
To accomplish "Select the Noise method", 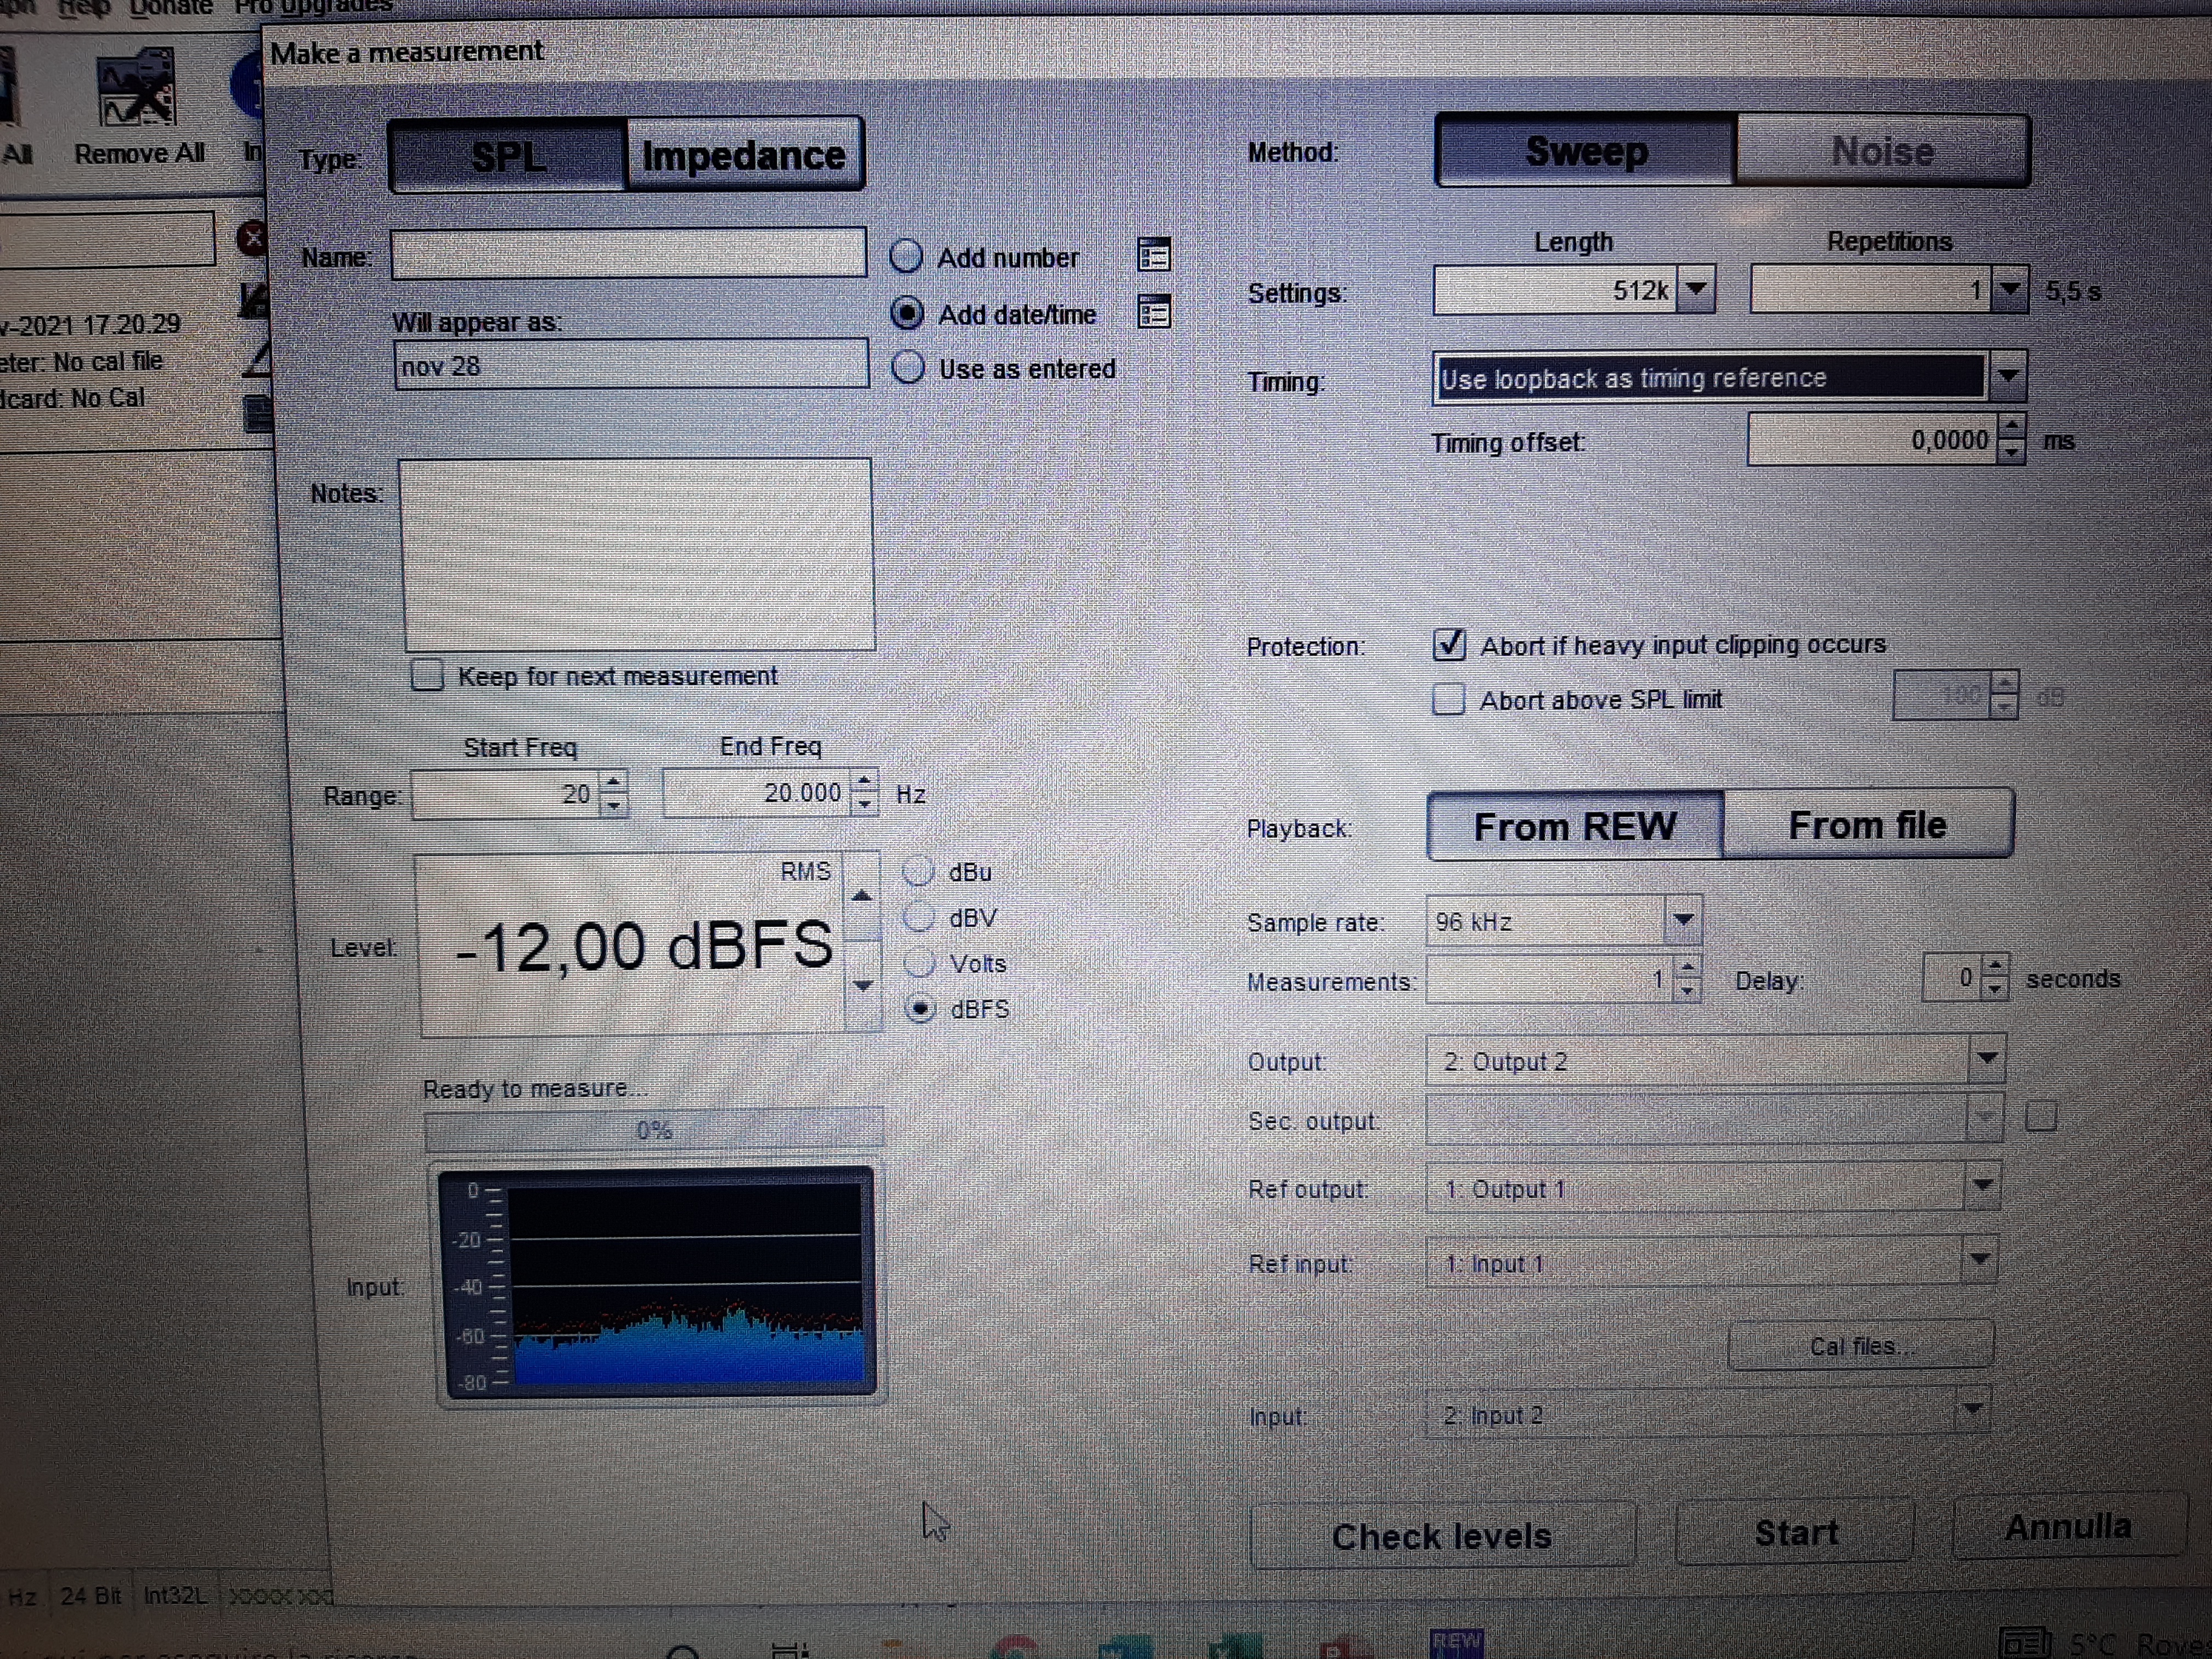I will tap(1883, 151).
